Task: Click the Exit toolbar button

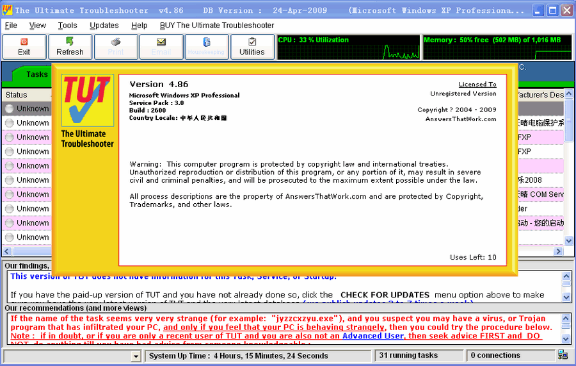Action: coord(24,47)
